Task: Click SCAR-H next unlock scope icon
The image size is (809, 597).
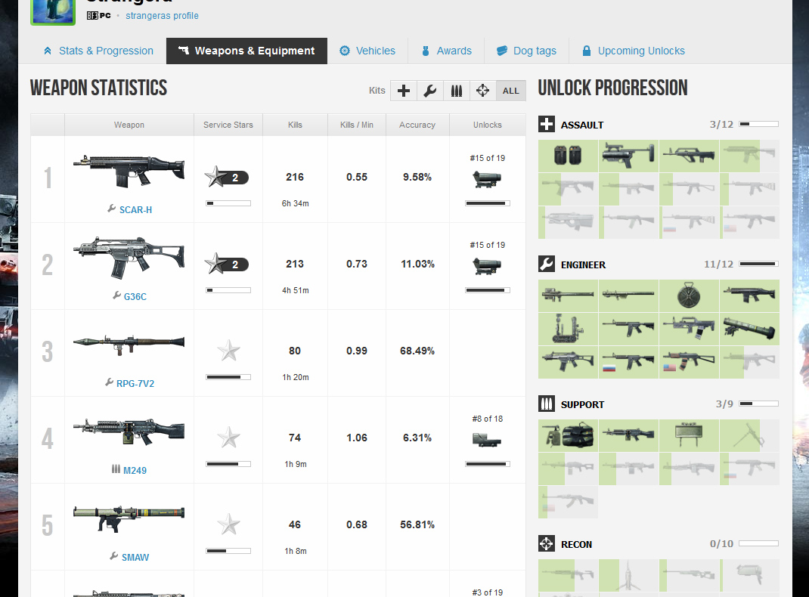Action: coord(487,180)
